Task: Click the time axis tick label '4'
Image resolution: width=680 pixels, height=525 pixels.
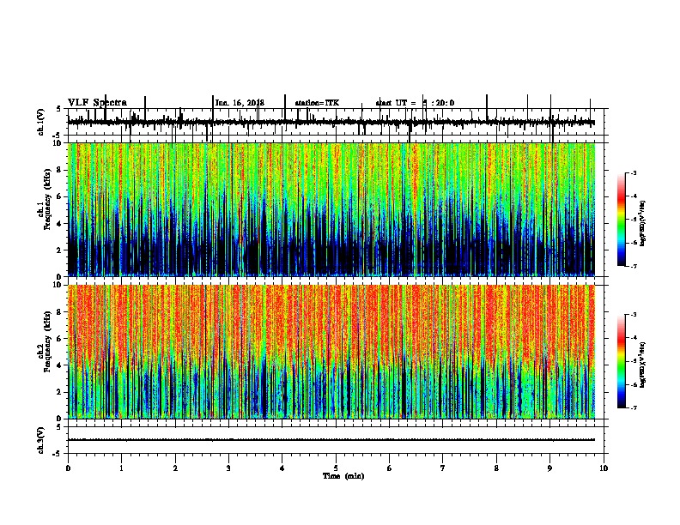Action: pos(282,468)
